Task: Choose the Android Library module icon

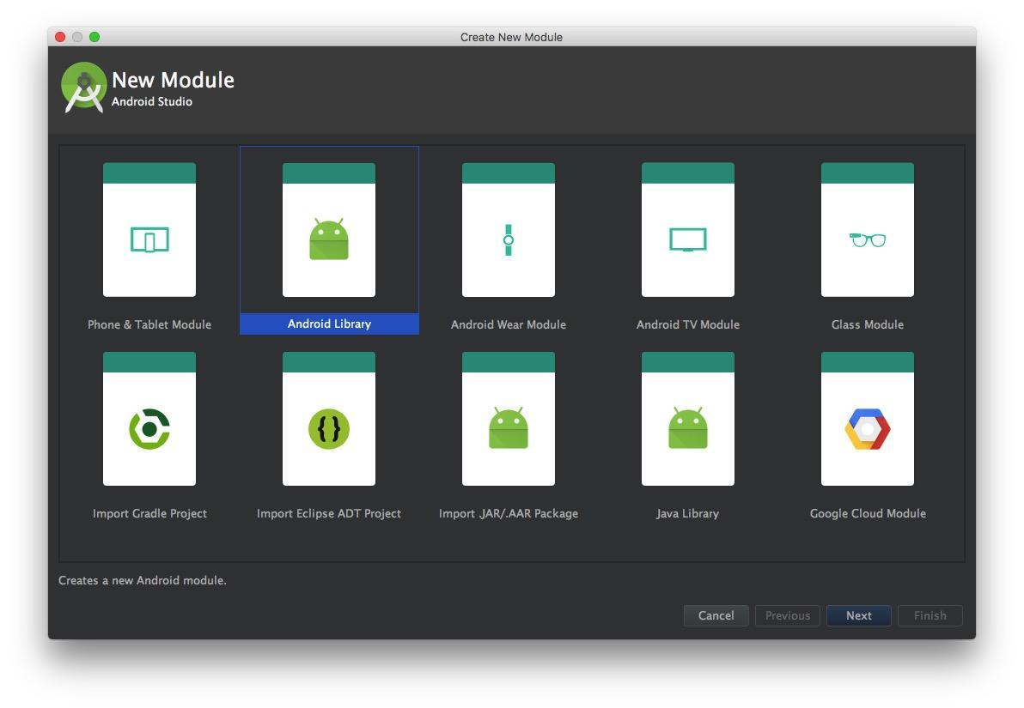Action: click(329, 230)
